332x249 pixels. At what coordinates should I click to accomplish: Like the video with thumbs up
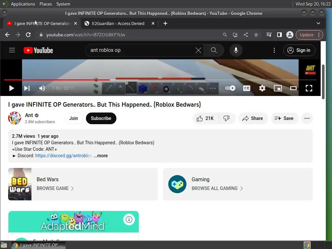[x=205, y=118]
